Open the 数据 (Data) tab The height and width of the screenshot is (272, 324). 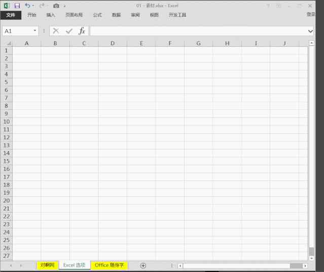(x=116, y=15)
